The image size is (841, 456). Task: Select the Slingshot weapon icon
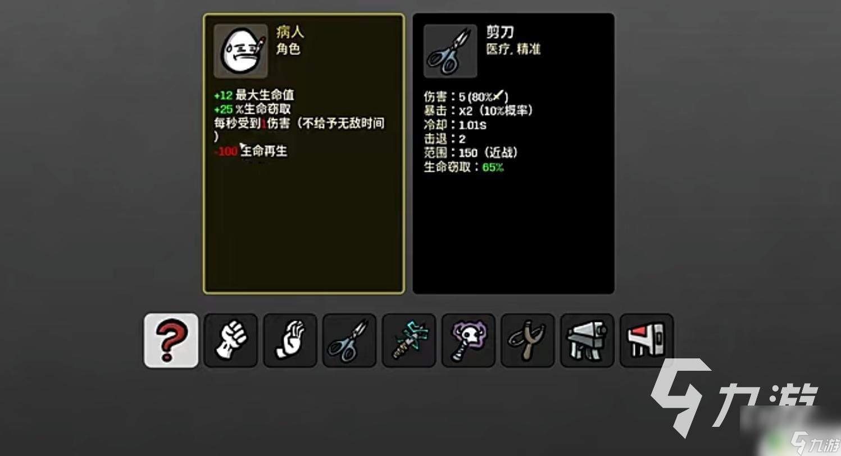528,340
